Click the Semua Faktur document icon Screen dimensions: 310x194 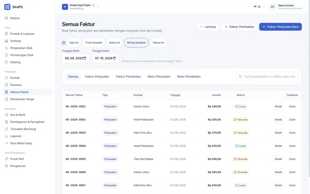click(x=6, y=92)
